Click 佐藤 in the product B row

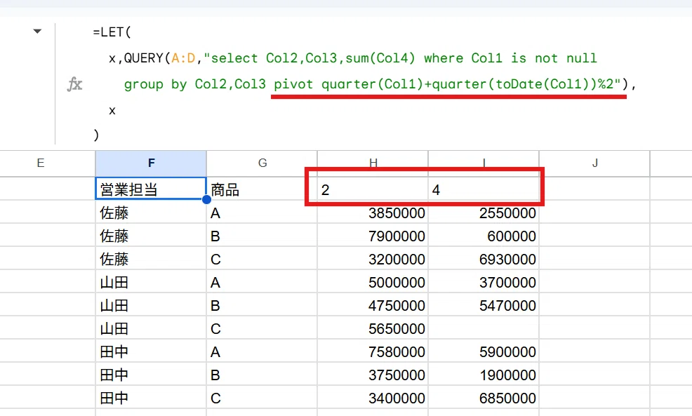click(x=151, y=236)
